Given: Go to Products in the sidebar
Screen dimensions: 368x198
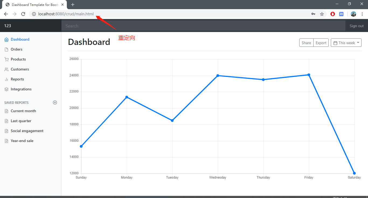Looking at the screenshot, I should [x=18, y=59].
